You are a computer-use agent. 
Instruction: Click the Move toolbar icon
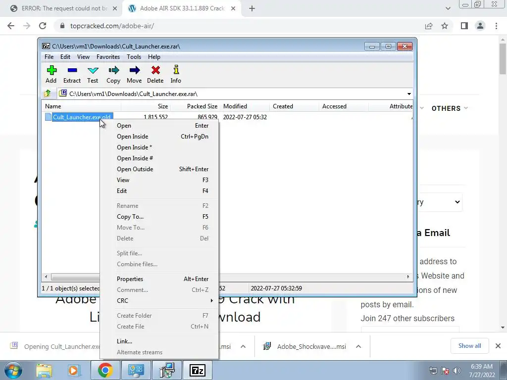[134, 74]
